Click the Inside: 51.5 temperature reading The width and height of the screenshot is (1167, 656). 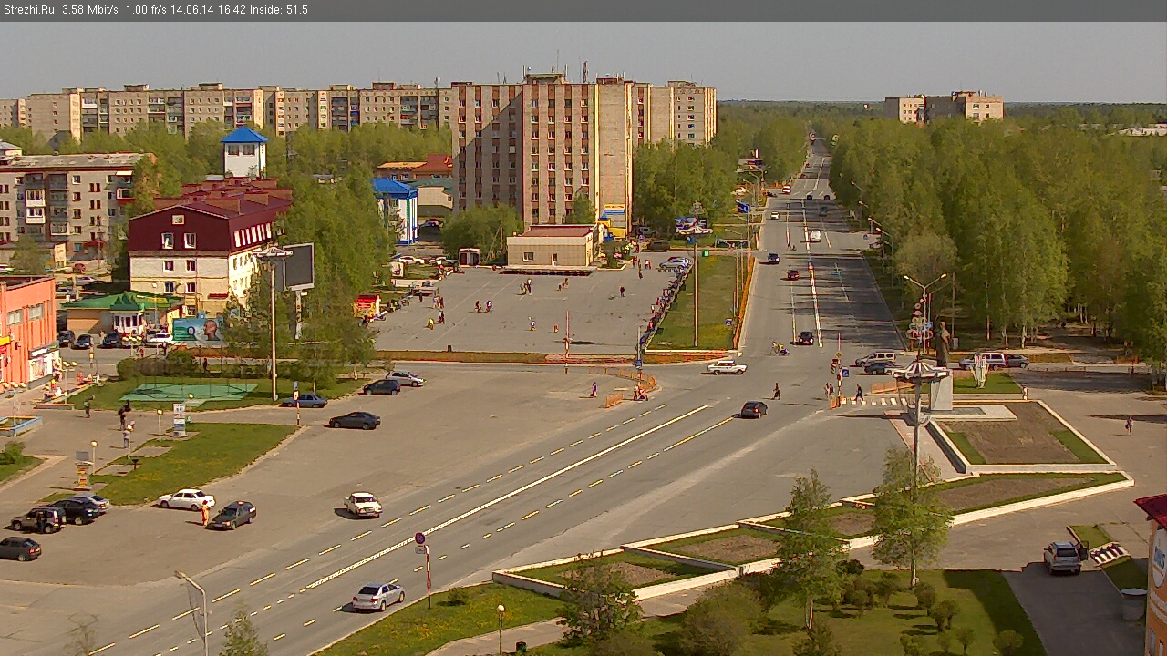(279, 10)
